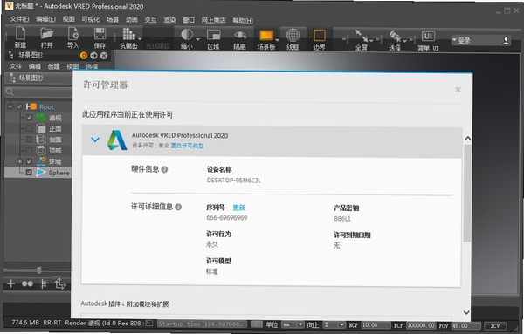
Task: Click the 更新 serial number link
Action: [x=238, y=208]
